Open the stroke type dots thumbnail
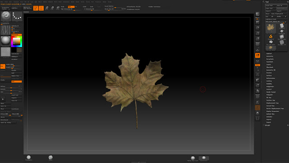289x163 pixels. 17,16
